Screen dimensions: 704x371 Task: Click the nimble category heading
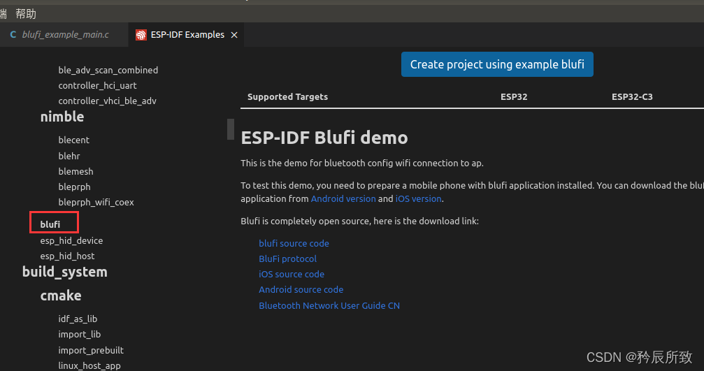pyautogui.click(x=62, y=117)
